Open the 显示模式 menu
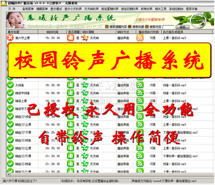Viewport: 215px width, 185px height. [x=56, y=9]
